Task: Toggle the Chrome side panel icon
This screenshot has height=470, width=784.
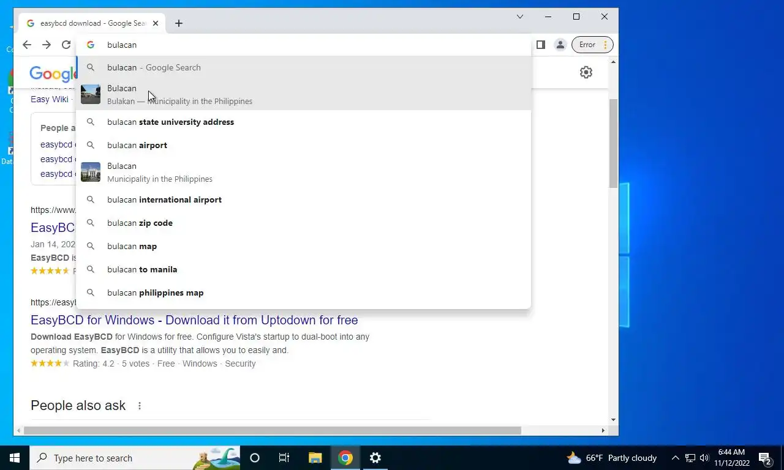Action: pos(541,45)
